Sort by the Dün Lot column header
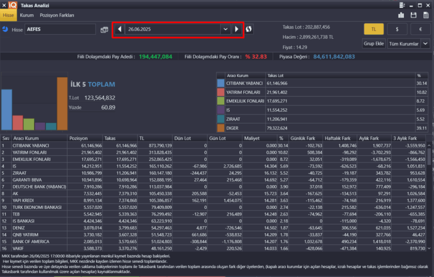Screen dimensions: 434x277 click(x=189, y=138)
